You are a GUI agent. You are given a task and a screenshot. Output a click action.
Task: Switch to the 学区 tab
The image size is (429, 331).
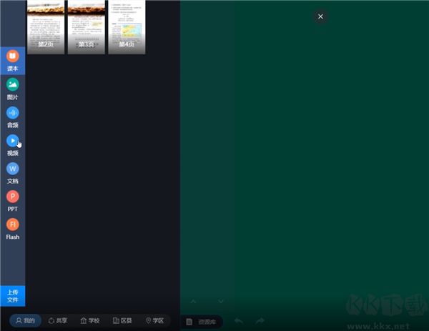pos(154,320)
